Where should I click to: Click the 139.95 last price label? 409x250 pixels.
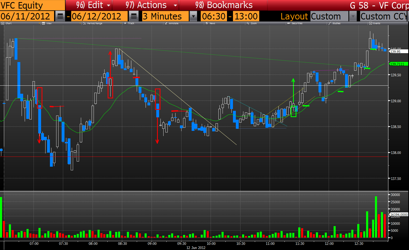[x=398, y=51]
